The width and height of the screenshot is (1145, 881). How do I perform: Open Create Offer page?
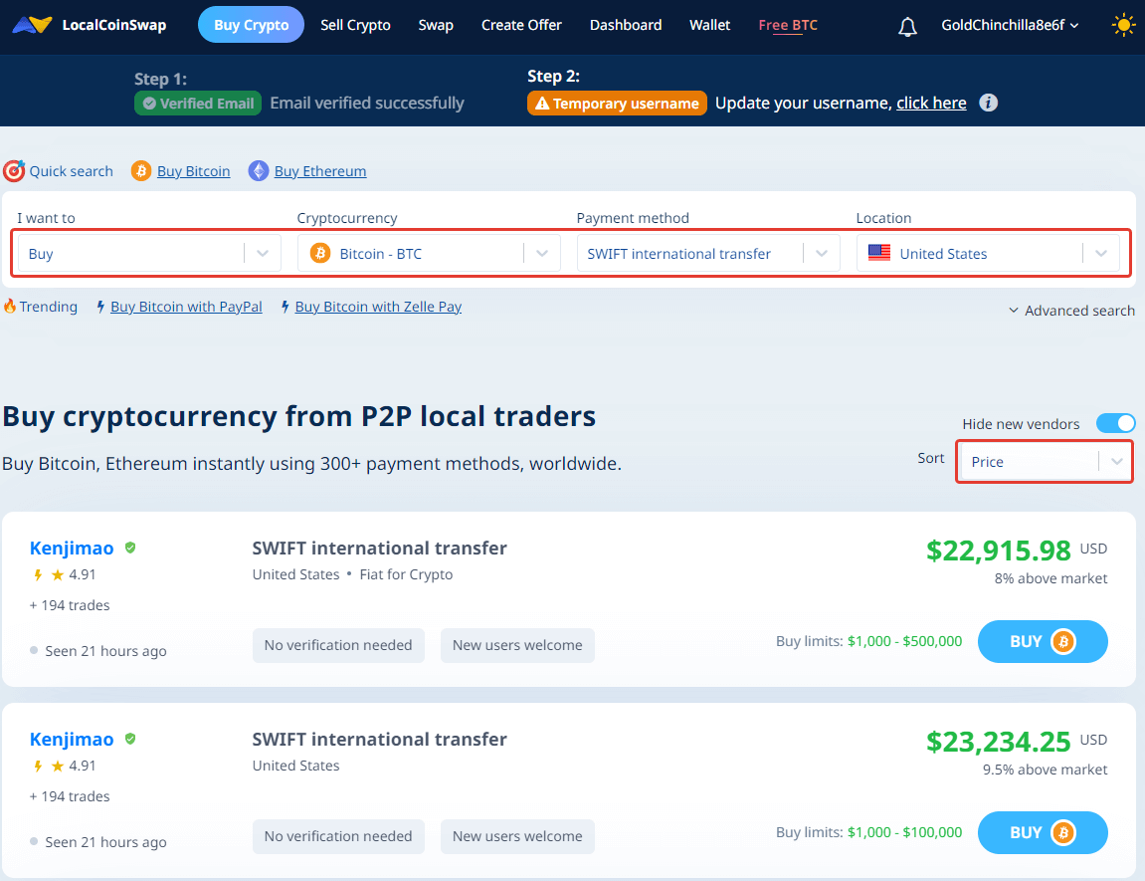point(521,25)
